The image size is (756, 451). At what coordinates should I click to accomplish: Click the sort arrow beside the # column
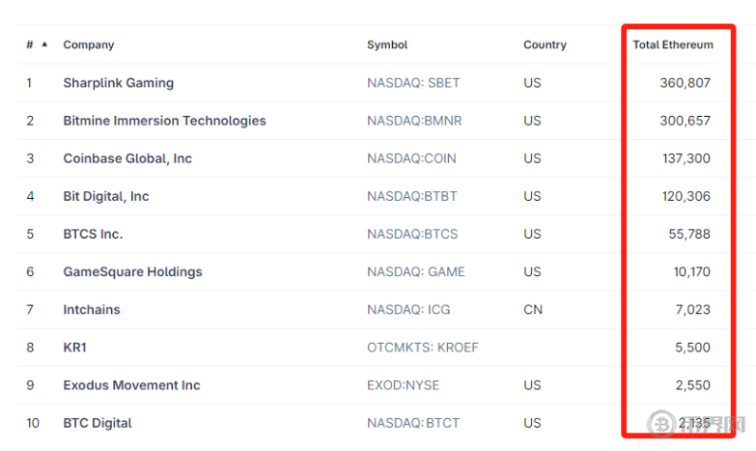[x=44, y=44]
